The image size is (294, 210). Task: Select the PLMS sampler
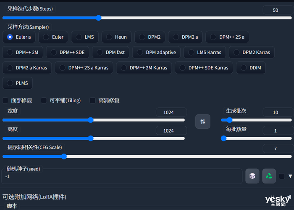[x=17, y=83]
